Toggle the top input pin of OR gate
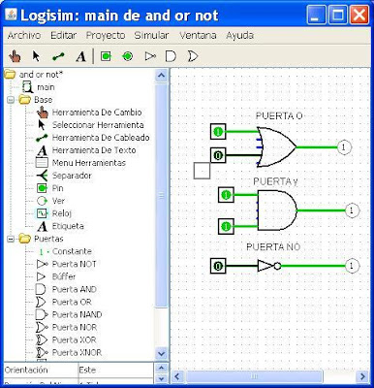The height and width of the screenshot is (388, 374). coord(218,132)
